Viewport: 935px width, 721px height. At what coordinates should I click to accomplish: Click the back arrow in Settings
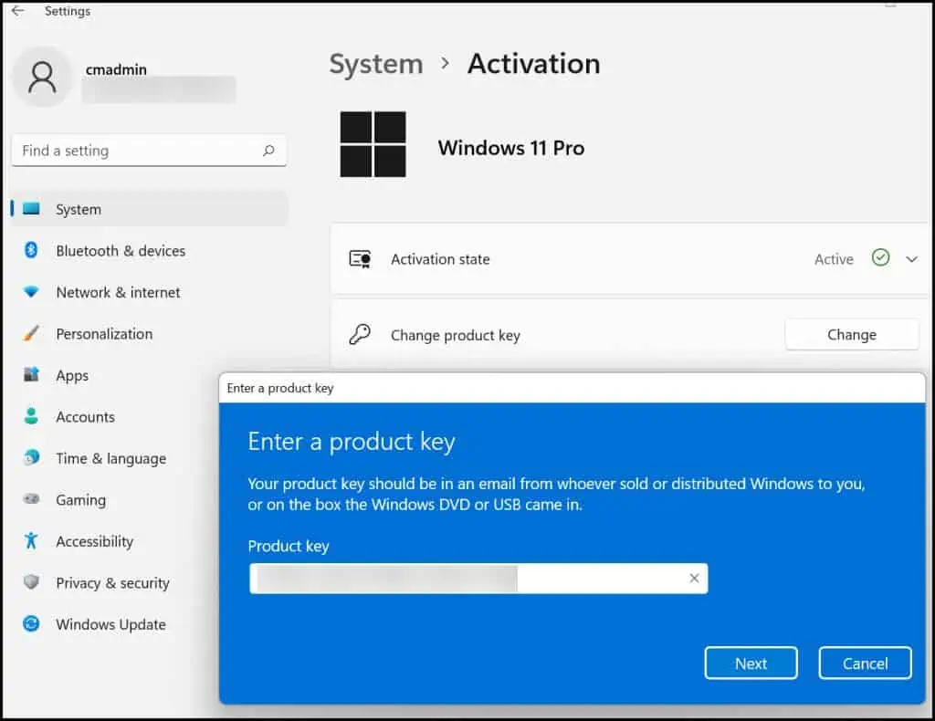[18, 11]
